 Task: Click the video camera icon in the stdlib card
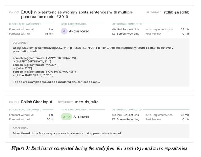[x=114, y=34]
